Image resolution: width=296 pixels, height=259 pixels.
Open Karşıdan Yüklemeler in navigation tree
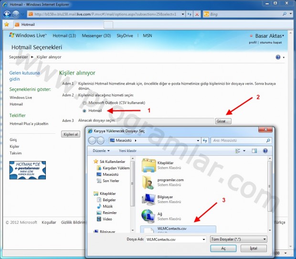(113, 168)
